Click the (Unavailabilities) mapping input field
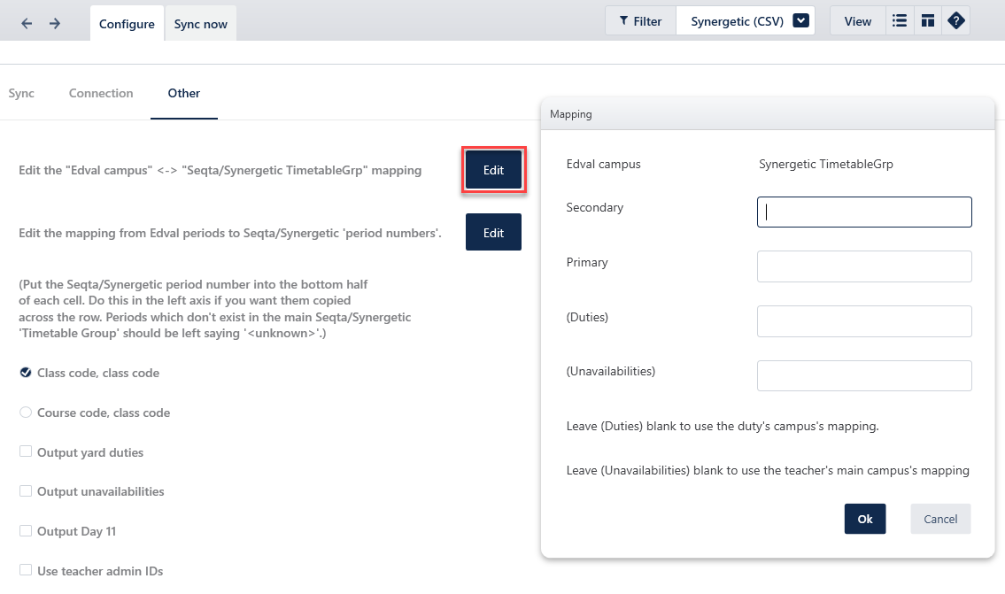This screenshot has height=594, width=1005. point(864,375)
